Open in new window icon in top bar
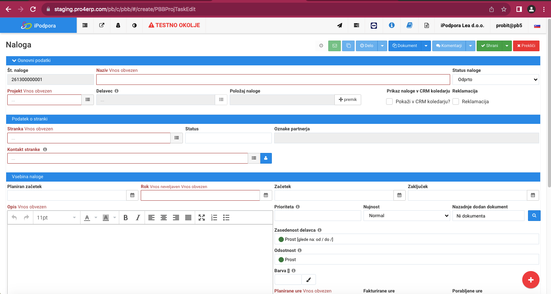This screenshot has height=294, width=551. point(102,26)
